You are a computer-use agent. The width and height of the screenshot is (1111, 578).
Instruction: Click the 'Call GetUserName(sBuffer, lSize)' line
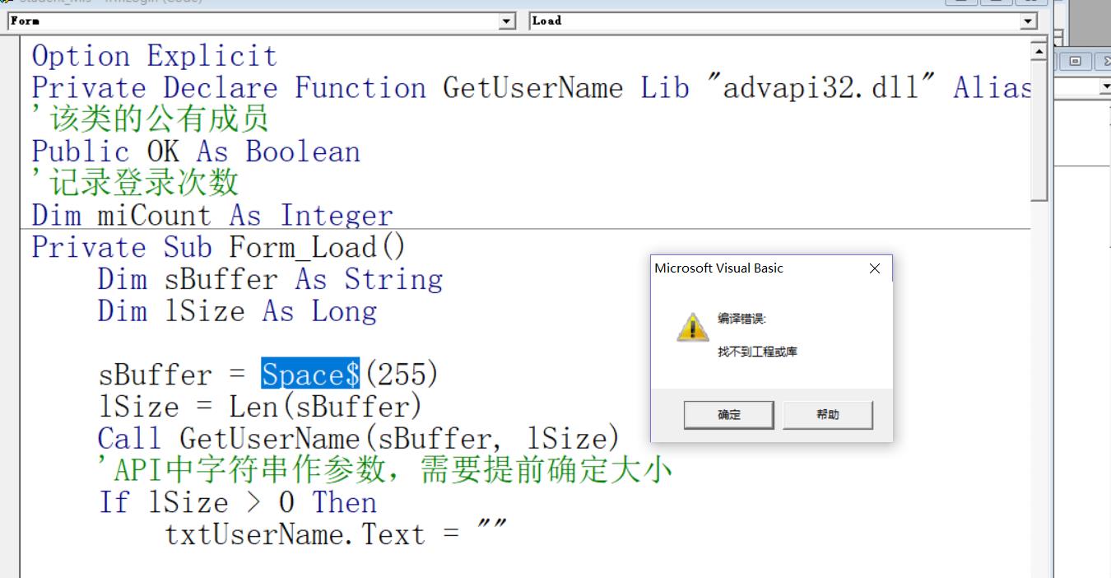359,439
